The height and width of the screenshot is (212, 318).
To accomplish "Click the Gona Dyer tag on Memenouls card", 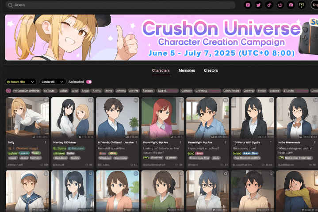I will click(x=298, y=158).
